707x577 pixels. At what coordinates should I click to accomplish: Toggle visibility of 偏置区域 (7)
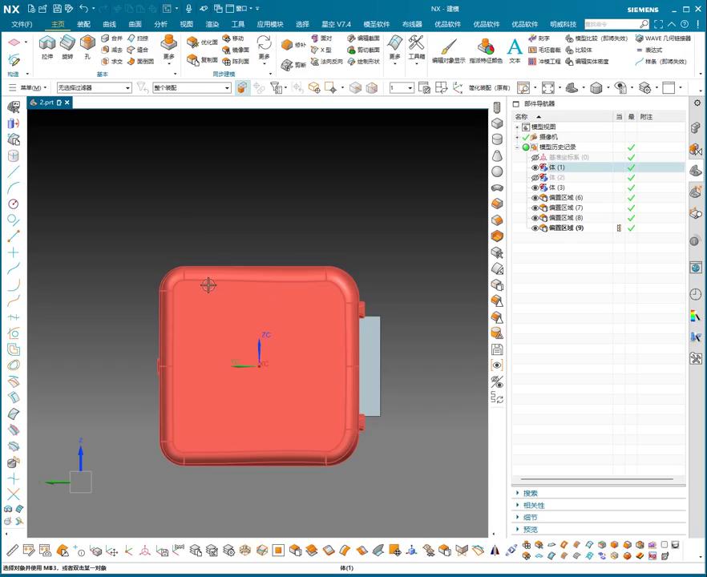click(535, 208)
